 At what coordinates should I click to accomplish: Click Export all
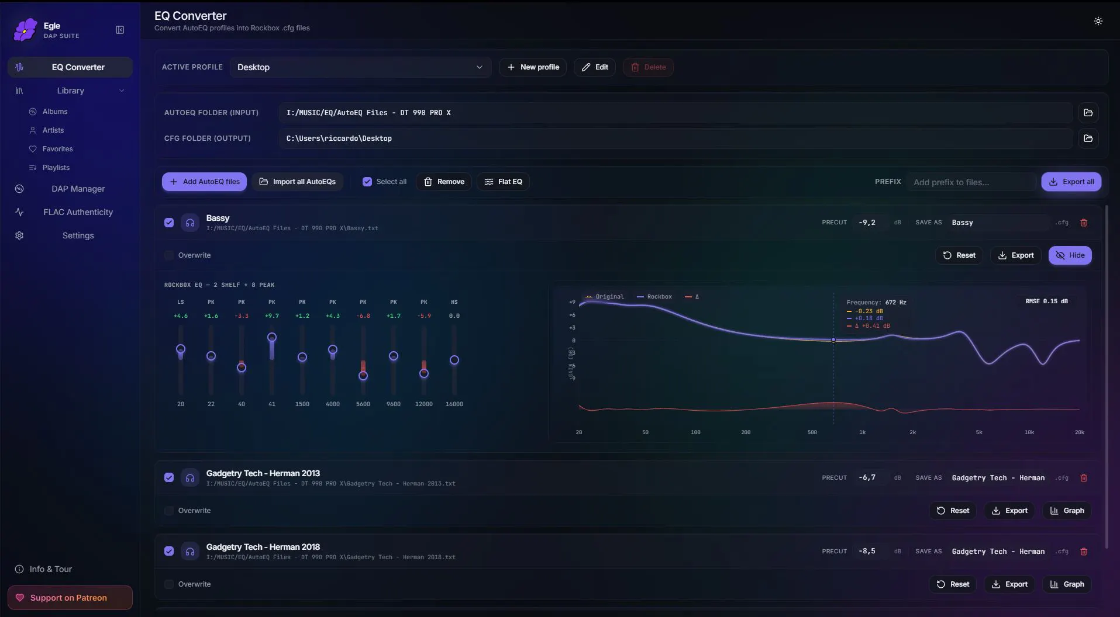[x=1071, y=182]
